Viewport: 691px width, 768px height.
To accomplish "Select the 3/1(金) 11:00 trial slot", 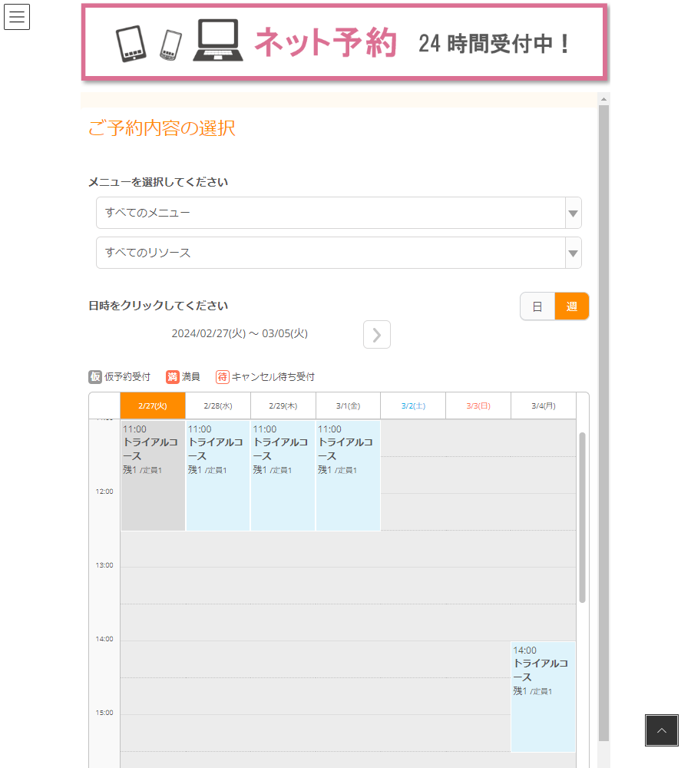I will 348,475.
